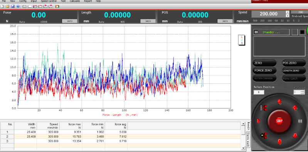Select the 10 speed preset
308x152 pixels.
(x=288, y=21)
